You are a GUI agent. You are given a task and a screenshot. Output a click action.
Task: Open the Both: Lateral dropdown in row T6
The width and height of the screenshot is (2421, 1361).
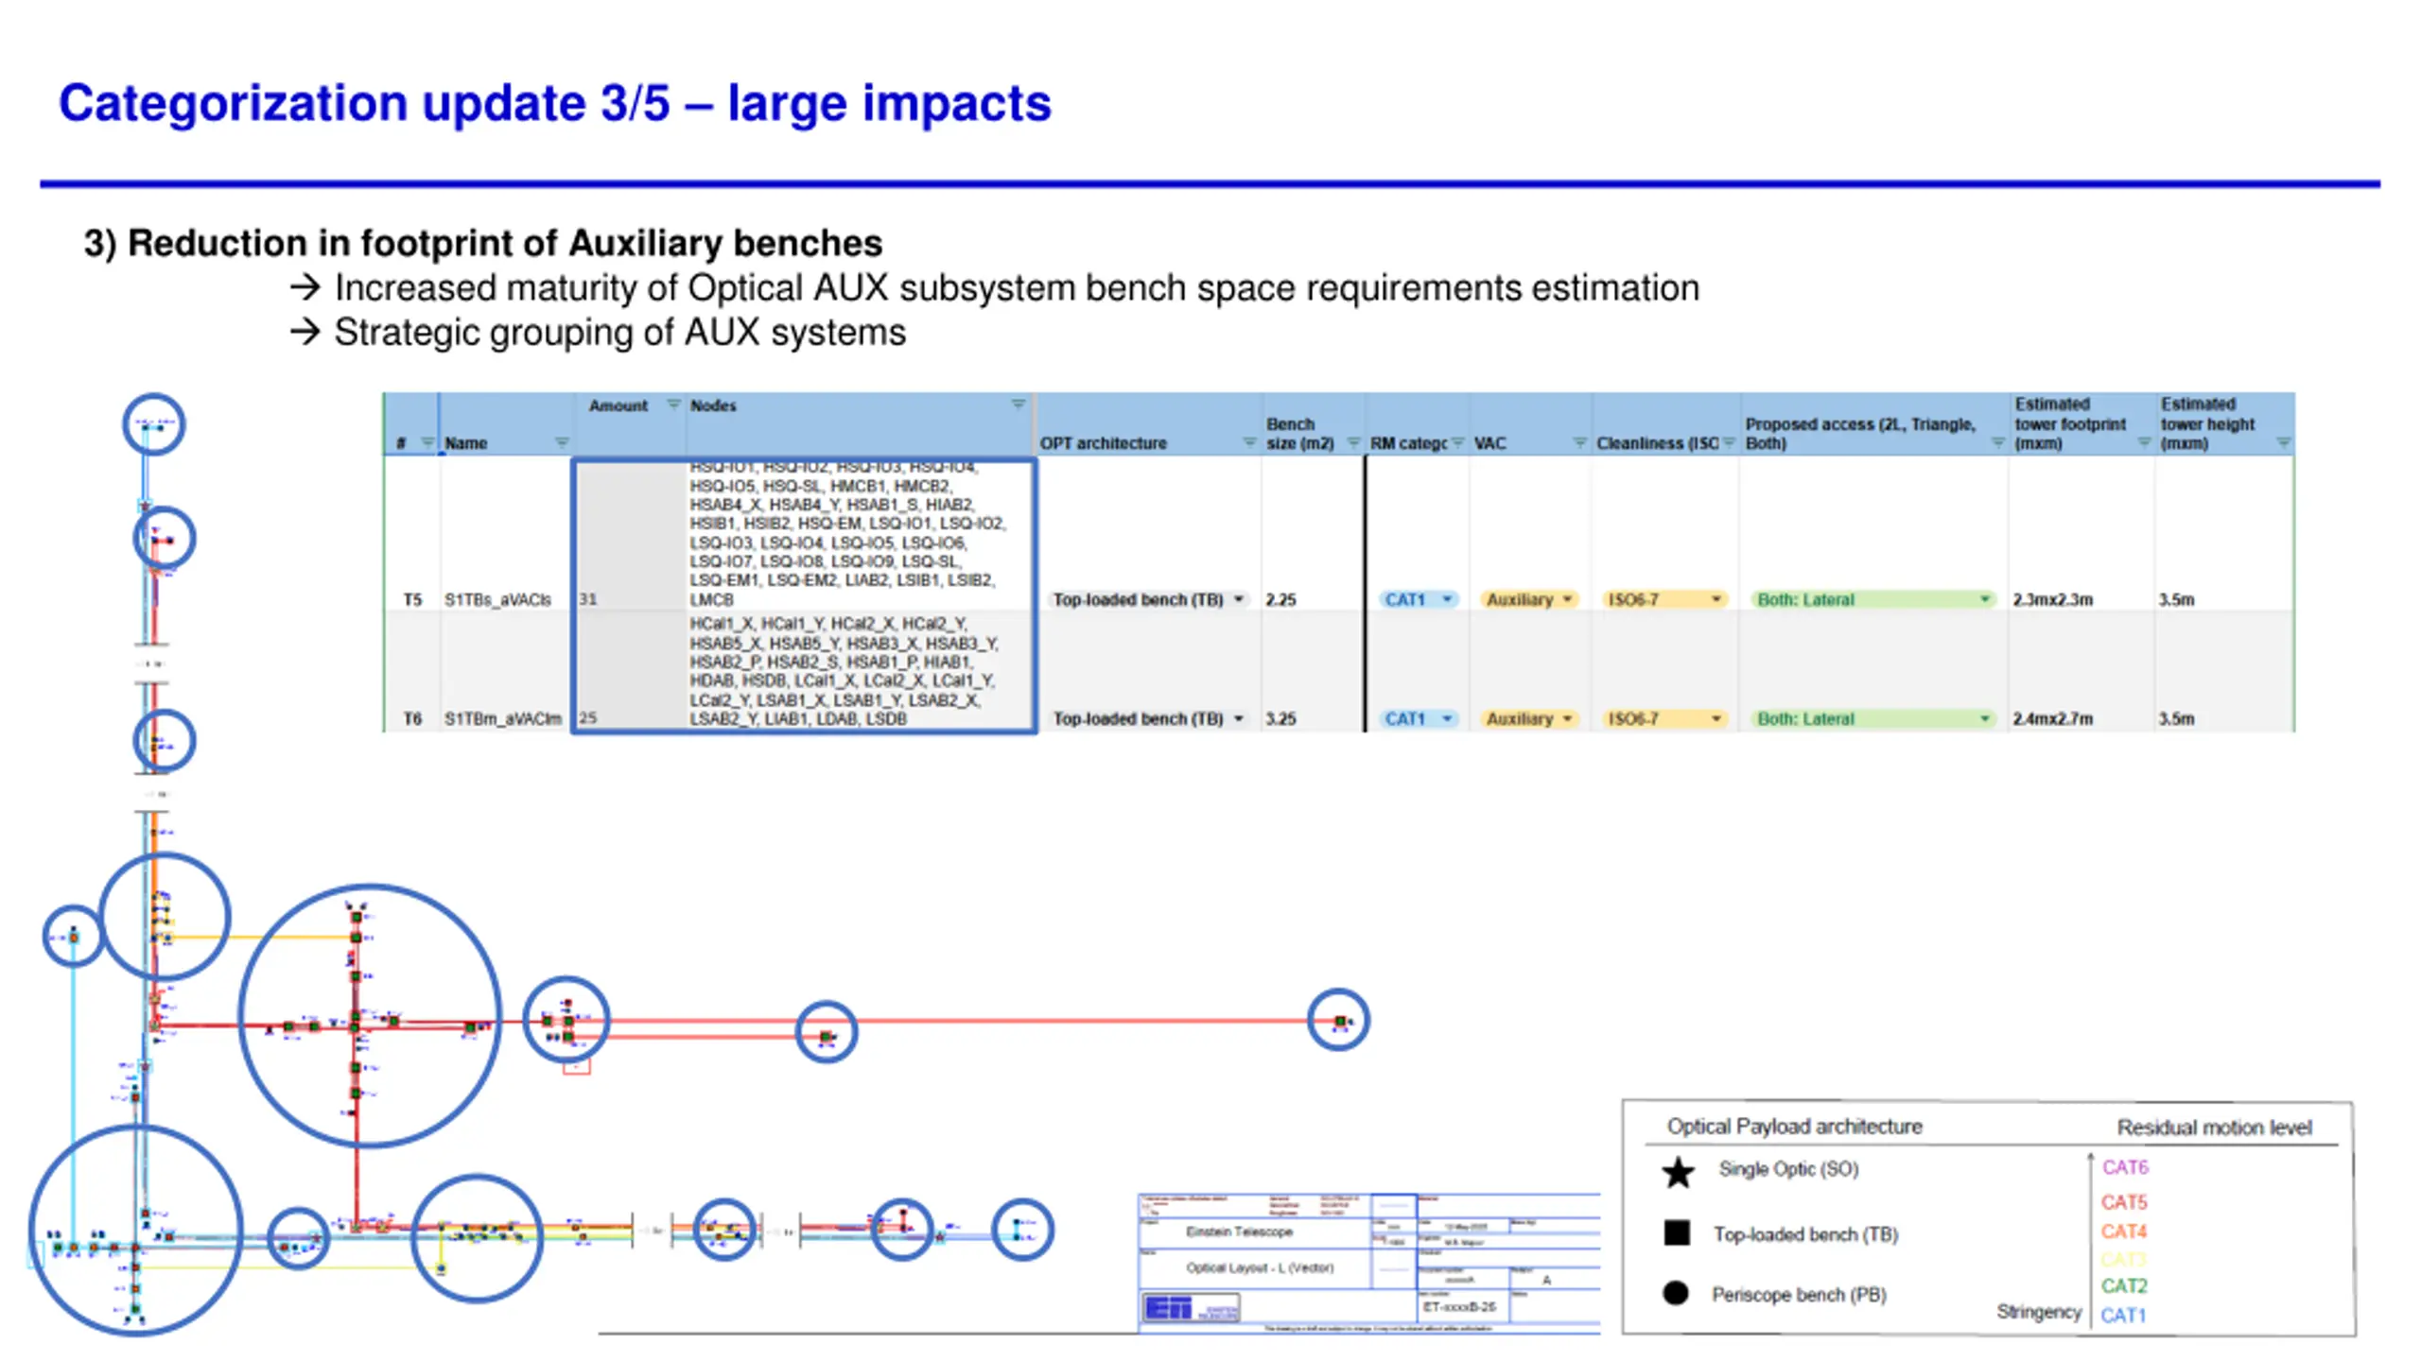(1872, 718)
